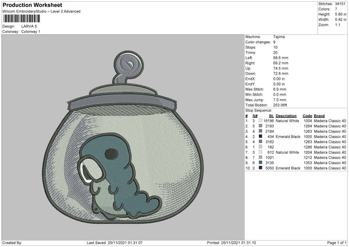Click the Description column header
This screenshot has height=247, width=349.
point(286,115)
